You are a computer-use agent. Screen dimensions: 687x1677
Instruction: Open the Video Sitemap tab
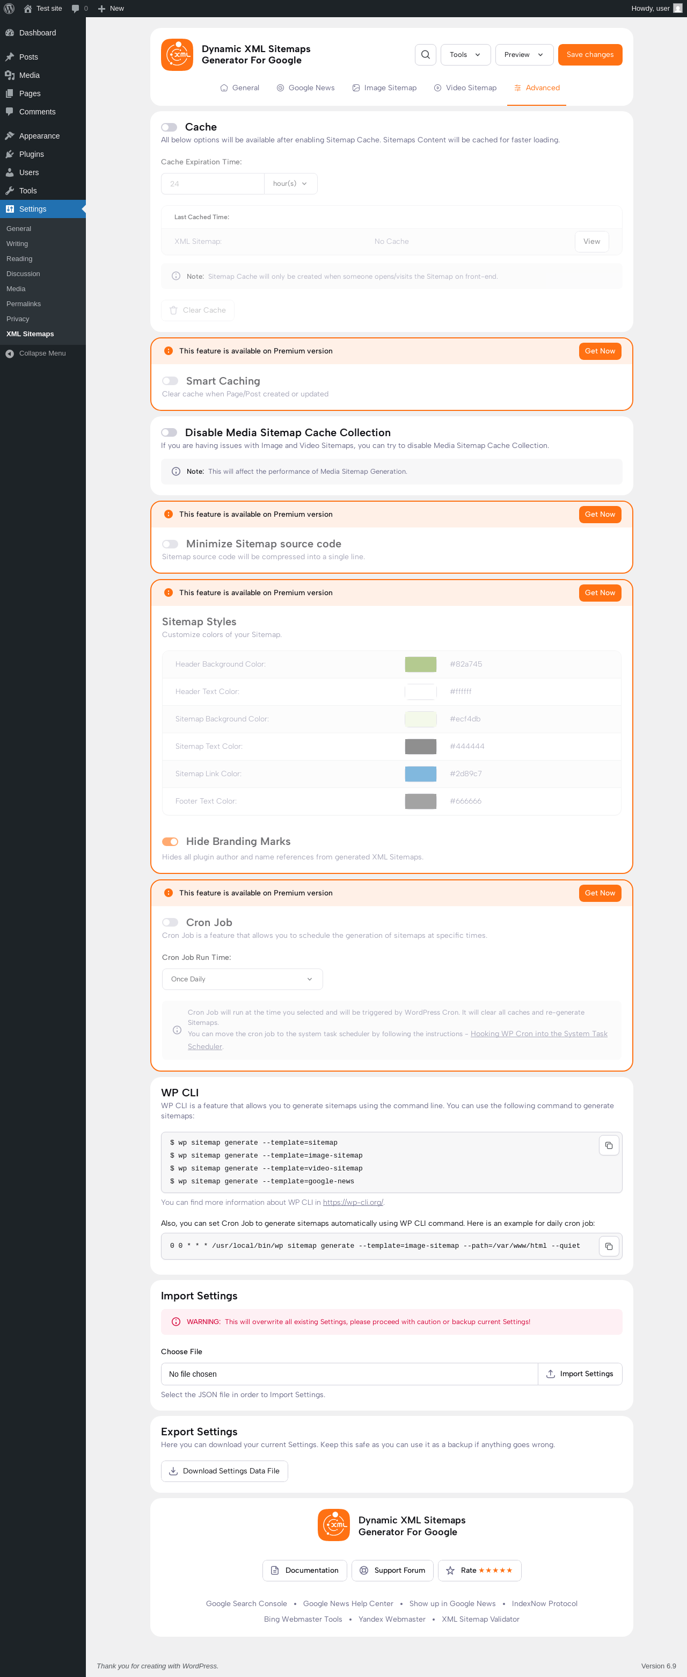click(x=465, y=88)
